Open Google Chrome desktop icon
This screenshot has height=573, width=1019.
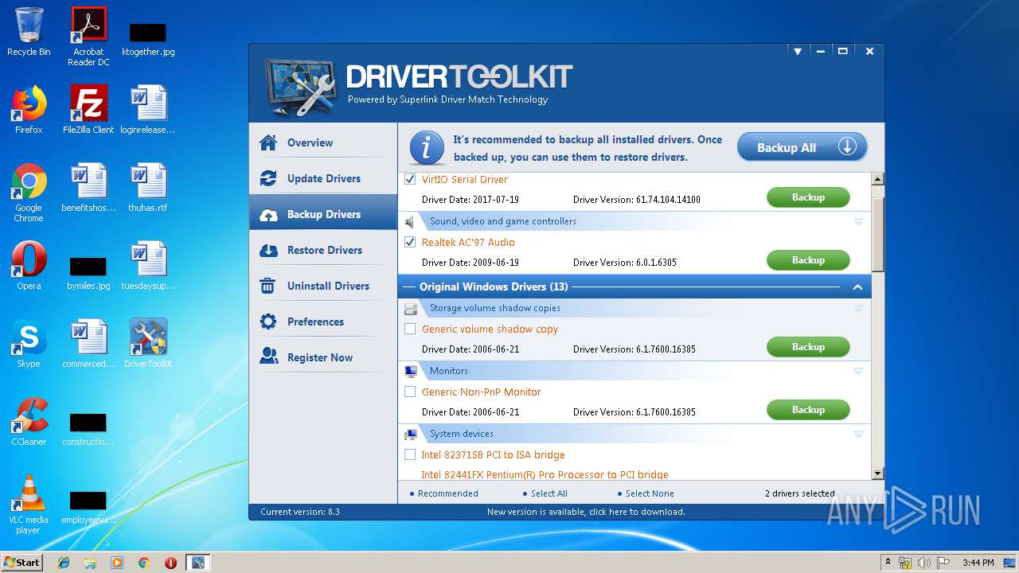pos(29,193)
